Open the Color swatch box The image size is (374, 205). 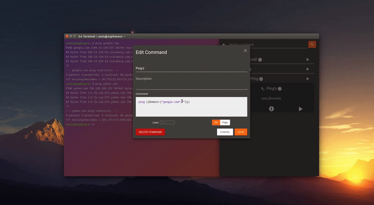(162, 123)
